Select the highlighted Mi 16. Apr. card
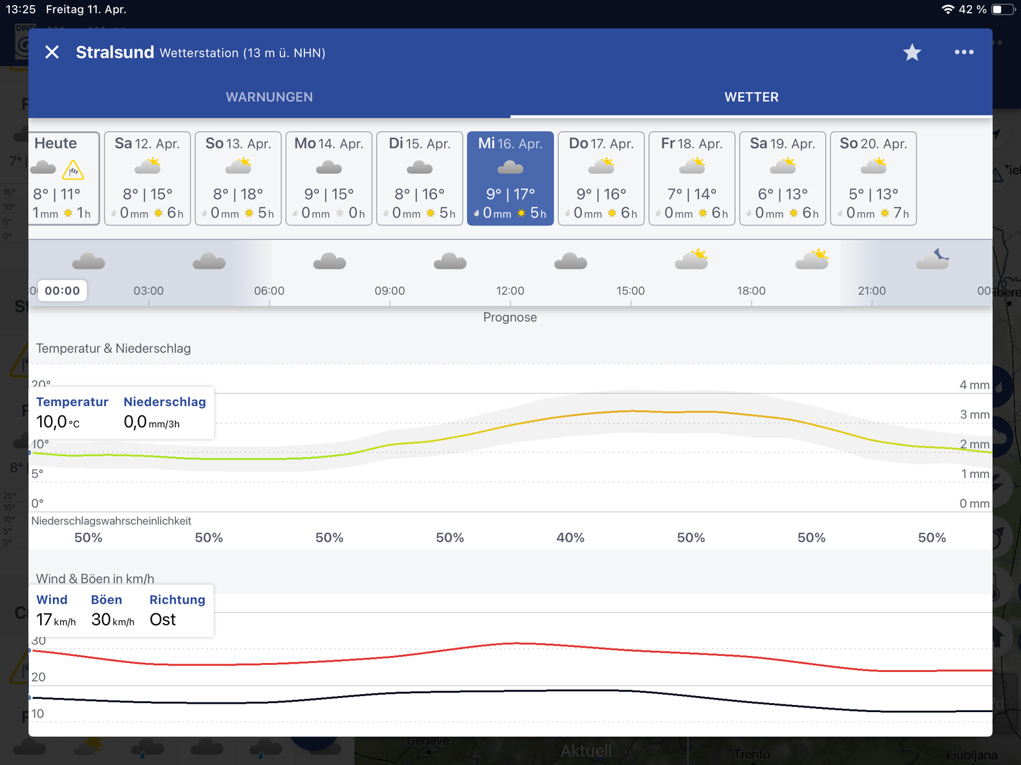 click(510, 178)
